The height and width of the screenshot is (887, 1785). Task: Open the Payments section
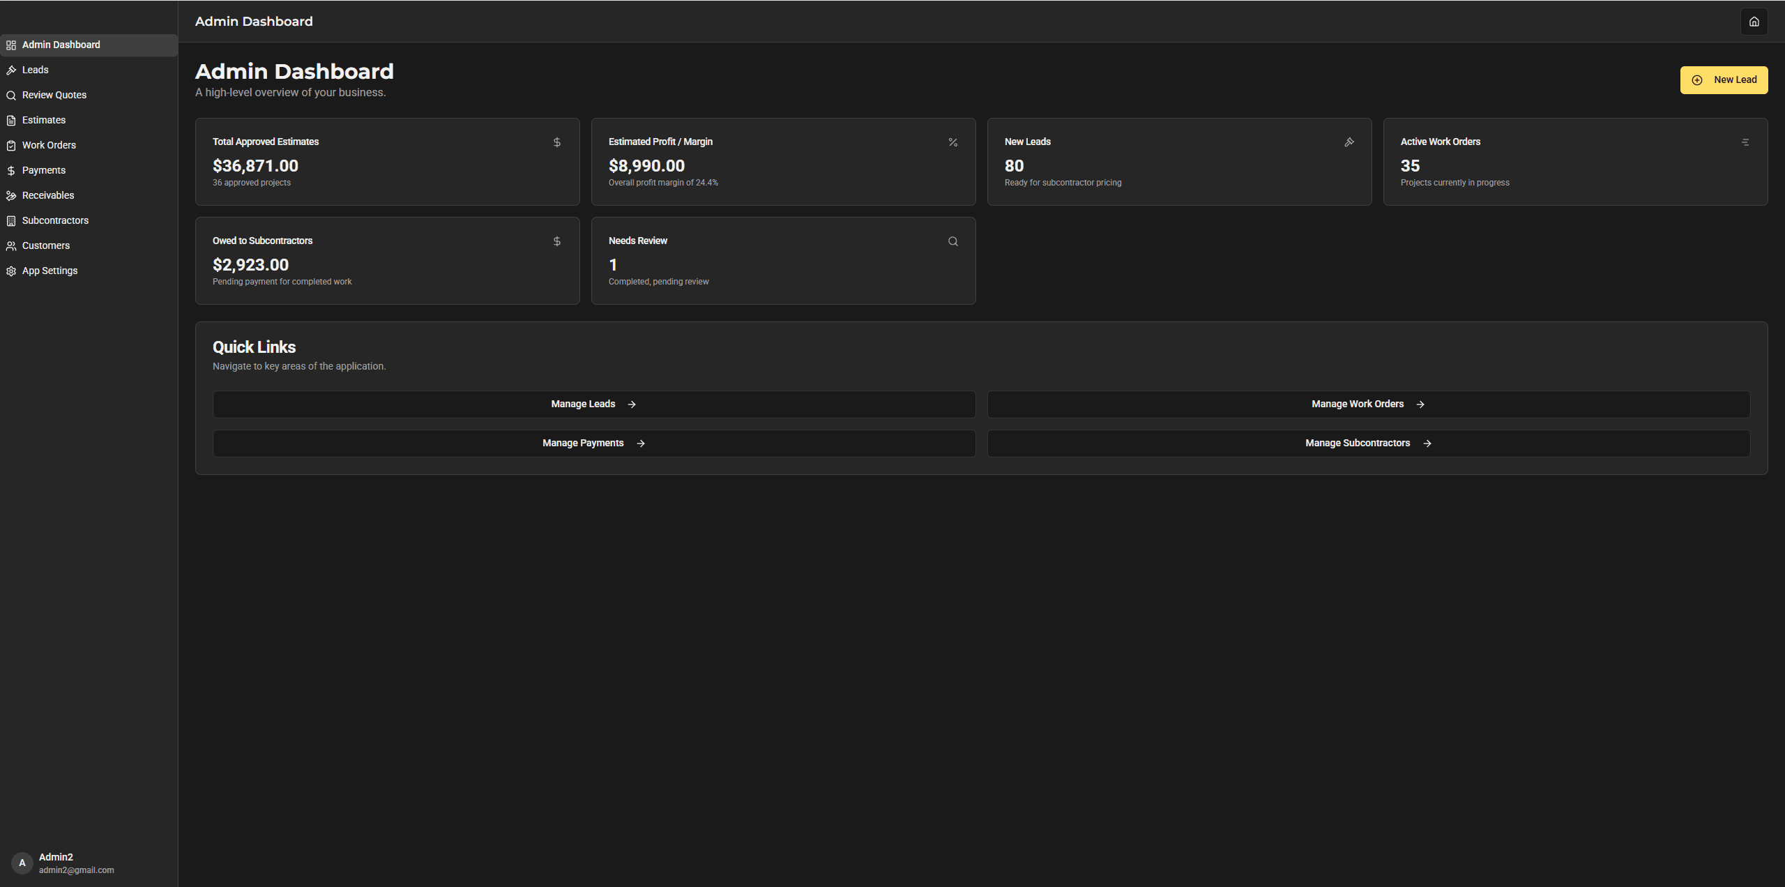tap(89, 170)
